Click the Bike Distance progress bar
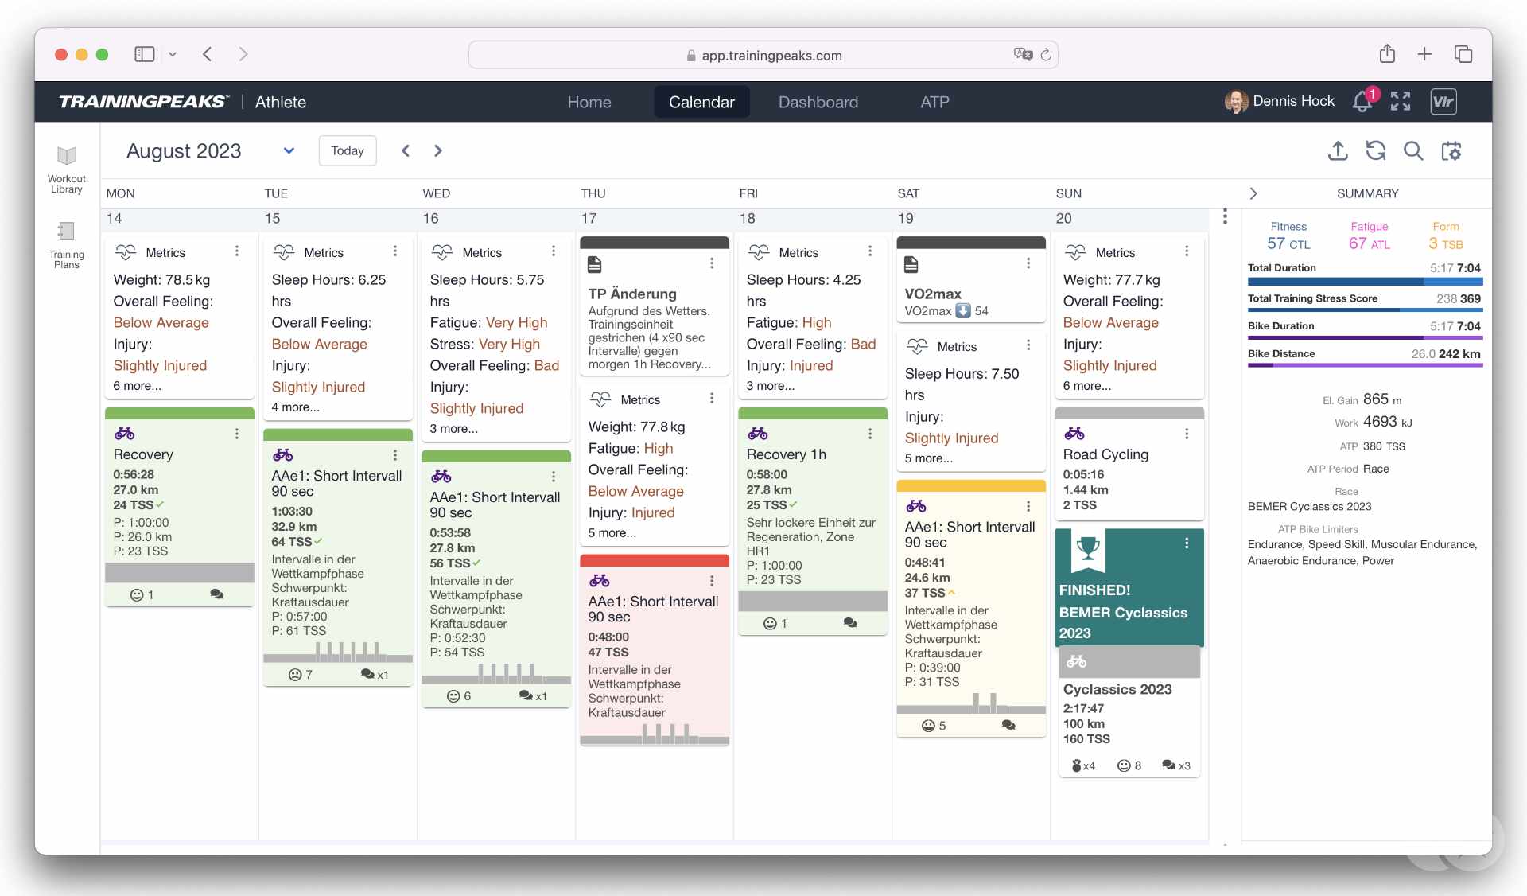 coord(1365,365)
